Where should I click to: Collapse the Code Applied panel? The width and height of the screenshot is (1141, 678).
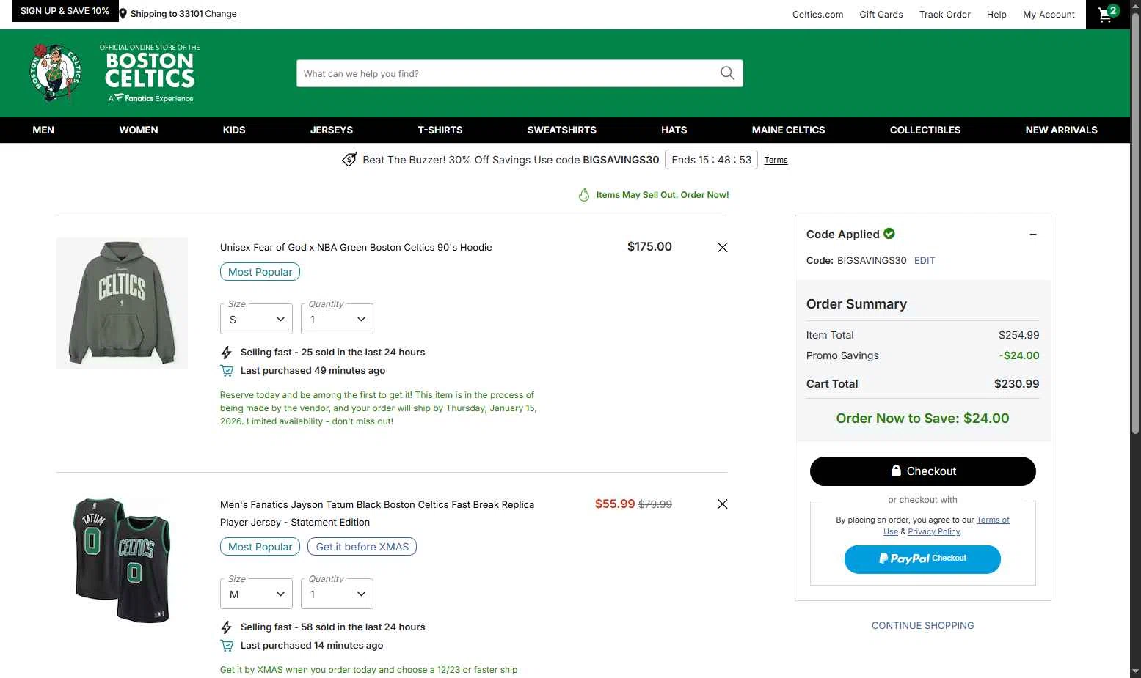click(x=1033, y=235)
